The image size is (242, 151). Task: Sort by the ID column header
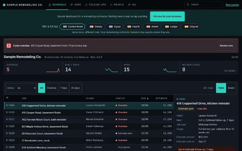click(x=7, y=98)
